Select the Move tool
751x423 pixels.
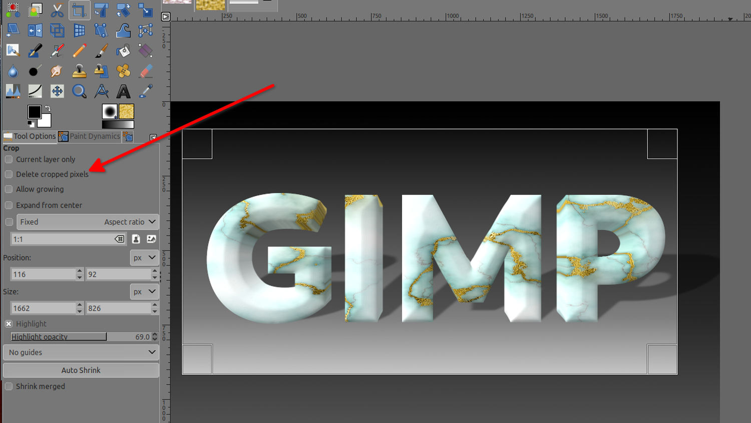tap(57, 91)
